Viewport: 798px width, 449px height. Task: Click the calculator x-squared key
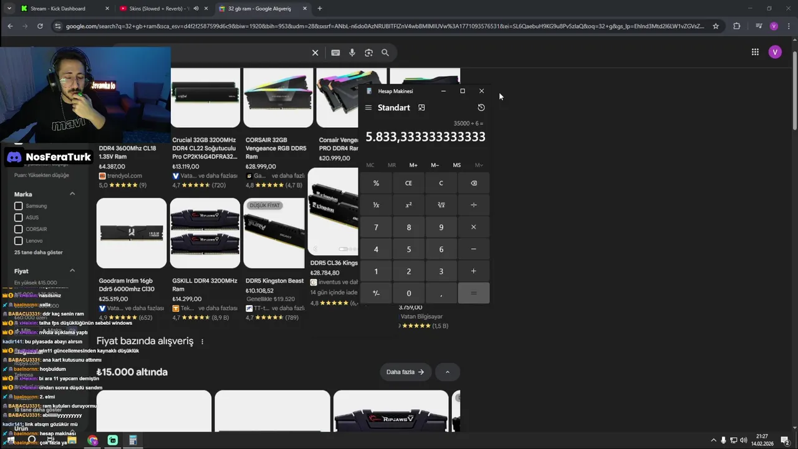pyautogui.click(x=408, y=205)
